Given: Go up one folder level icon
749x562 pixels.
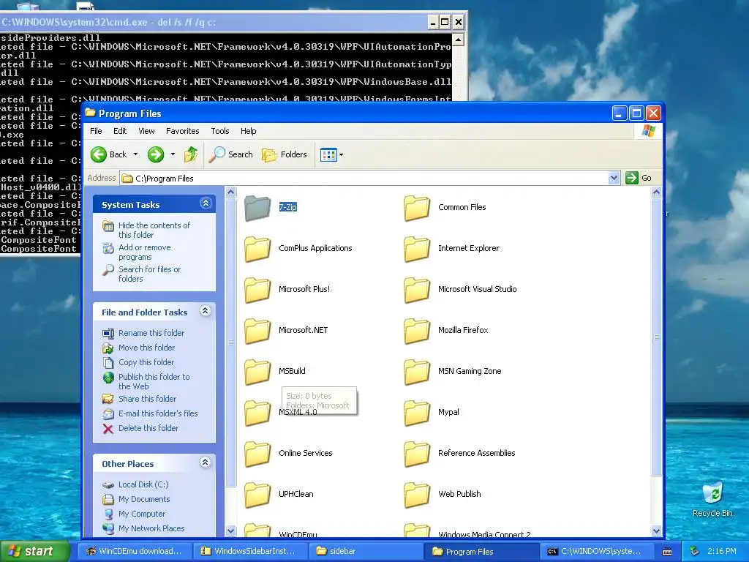Looking at the screenshot, I should (x=191, y=154).
